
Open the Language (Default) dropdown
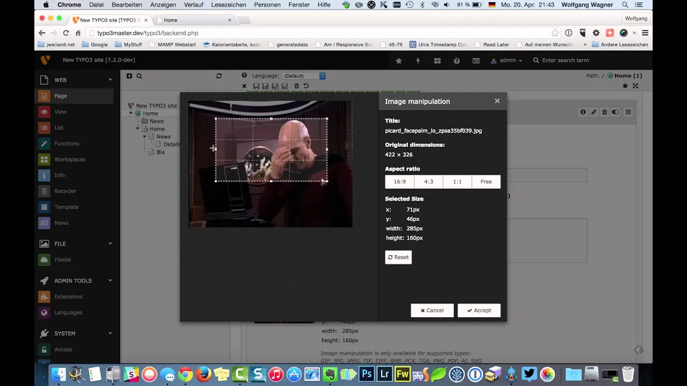click(x=304, y=76)
